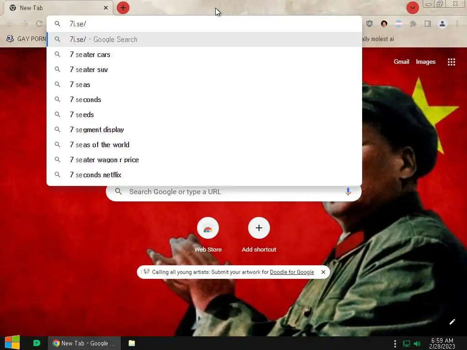Dismiss the Doodle for Google promo
Screen dimensions: 467x350
[323, 272]
